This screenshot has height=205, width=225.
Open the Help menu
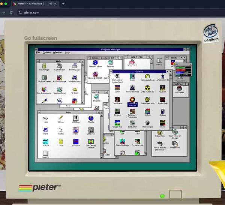[67, 52]
